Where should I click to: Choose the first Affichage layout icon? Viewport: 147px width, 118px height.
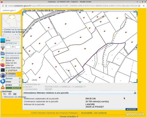5,94
